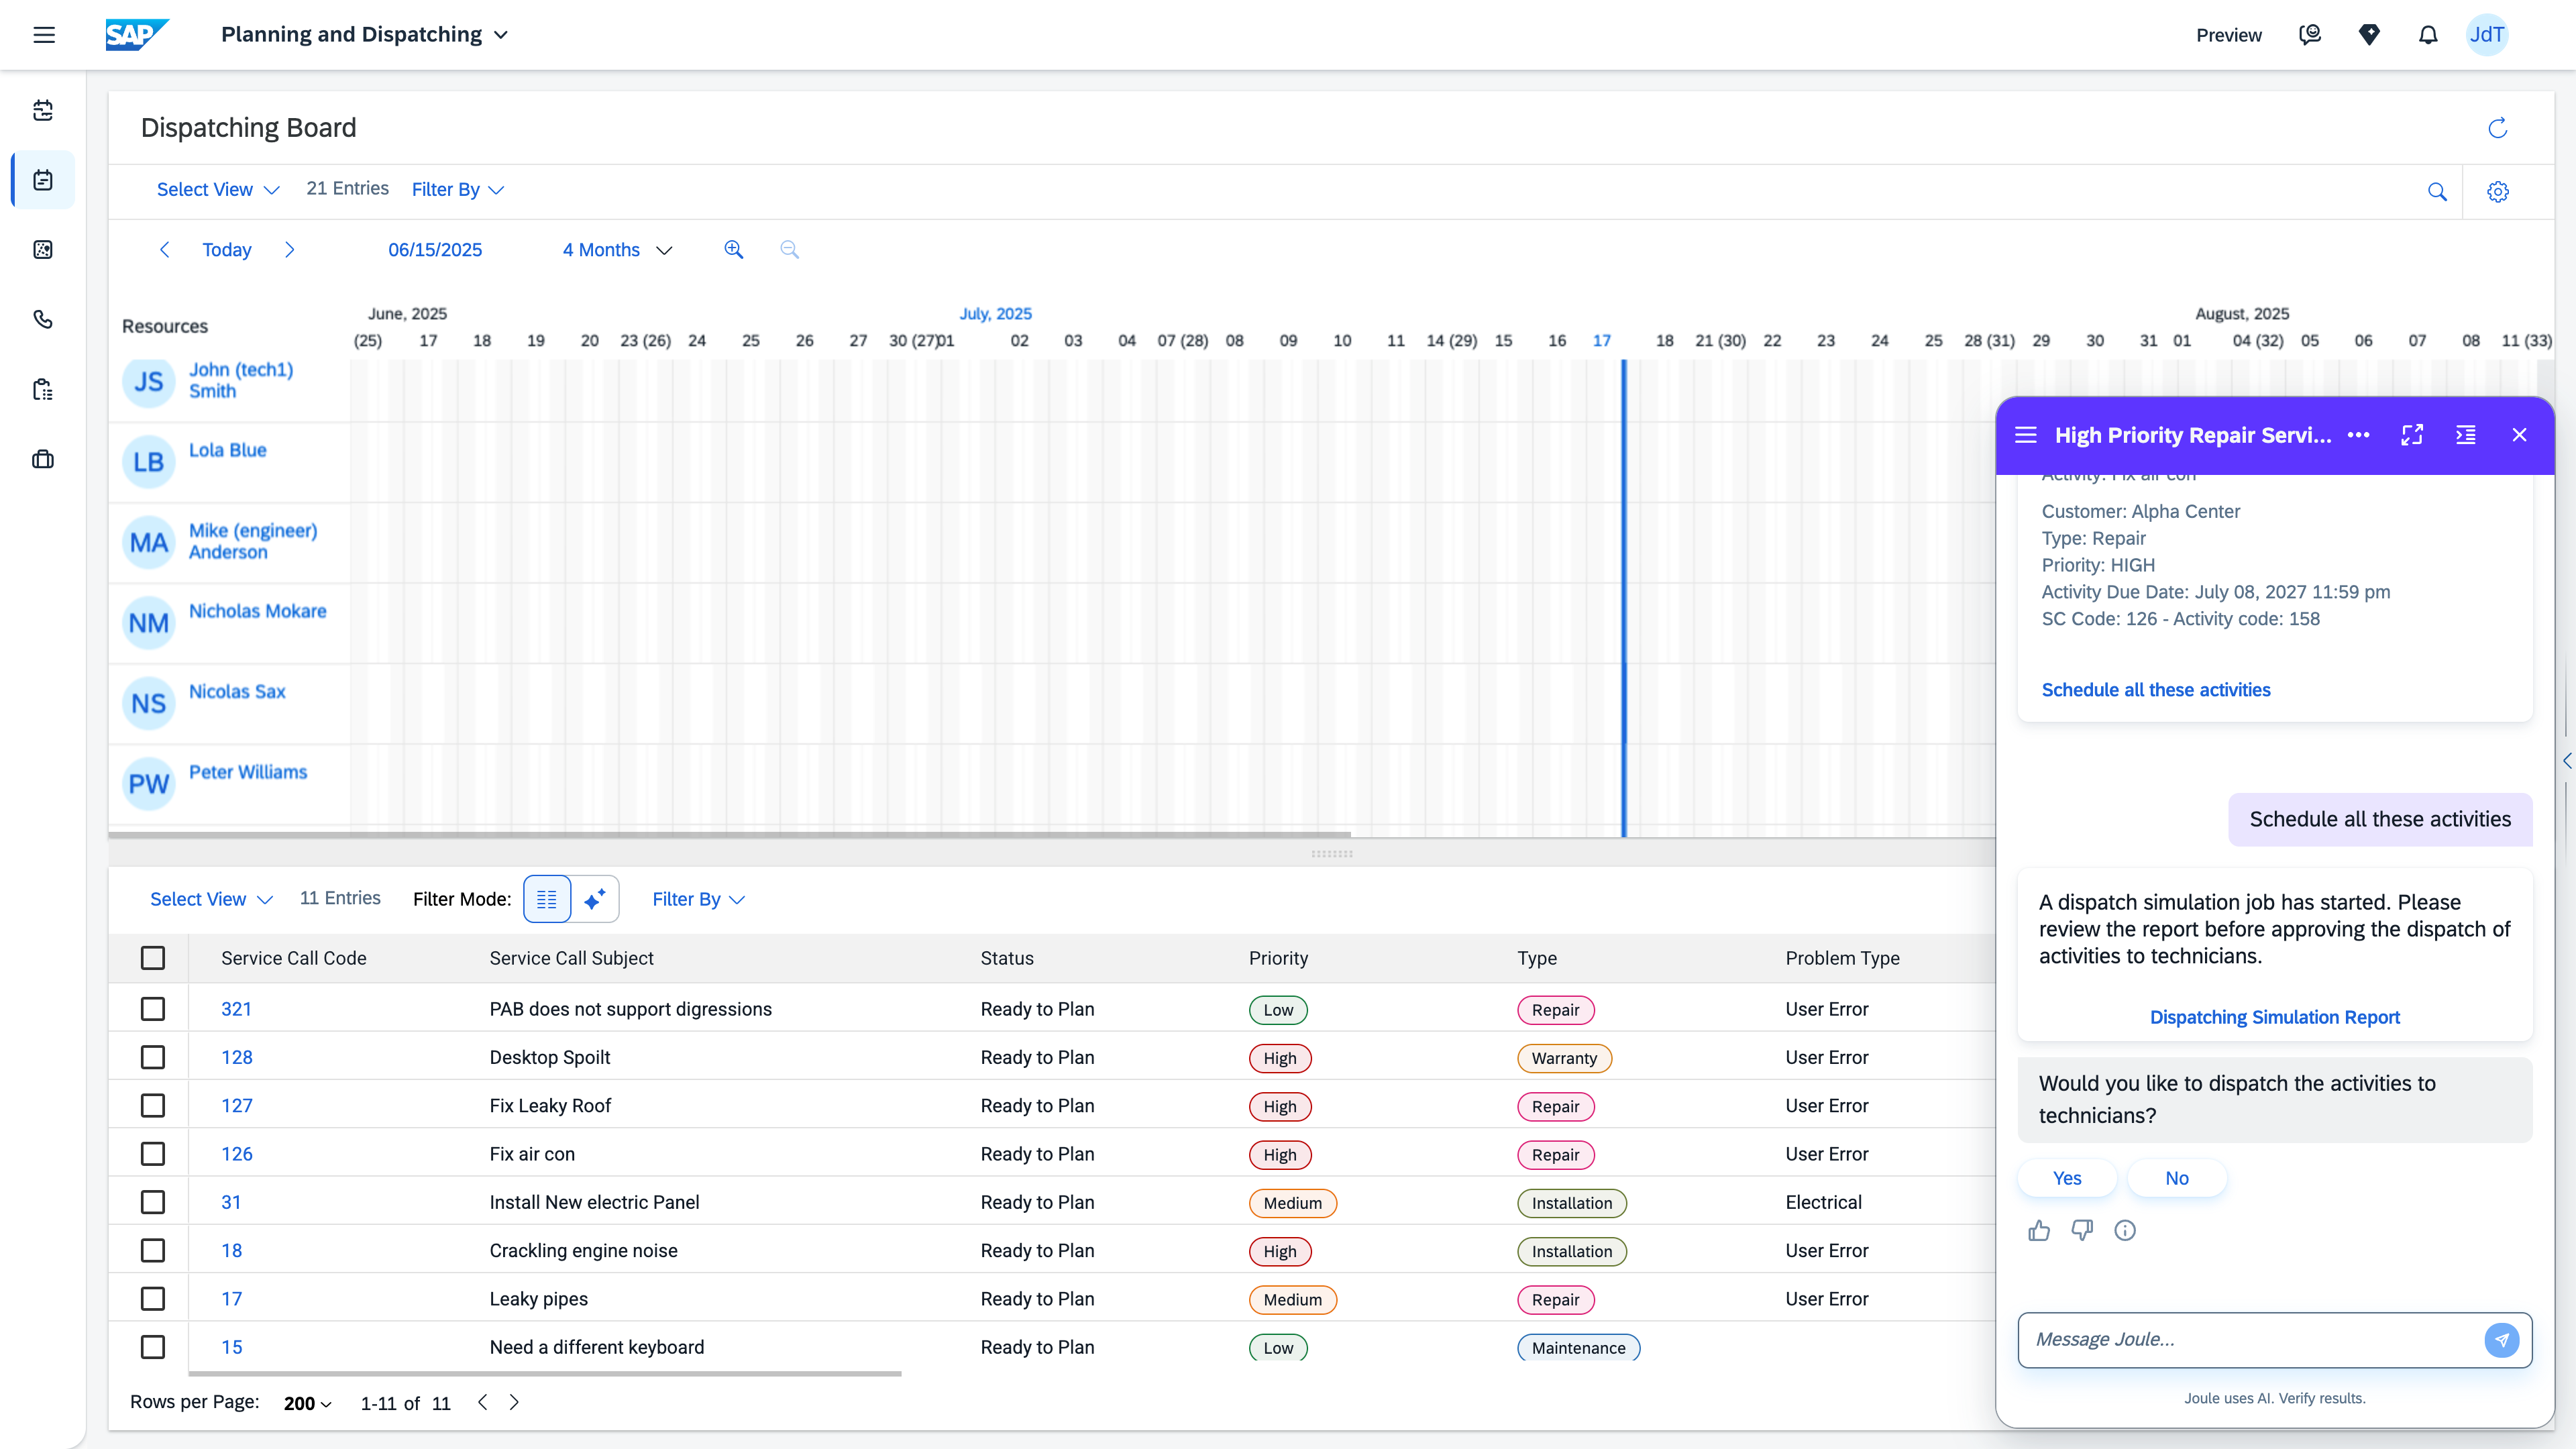
Task: Expand Joule panel to fullscreen
Action: coord(2411,435)
